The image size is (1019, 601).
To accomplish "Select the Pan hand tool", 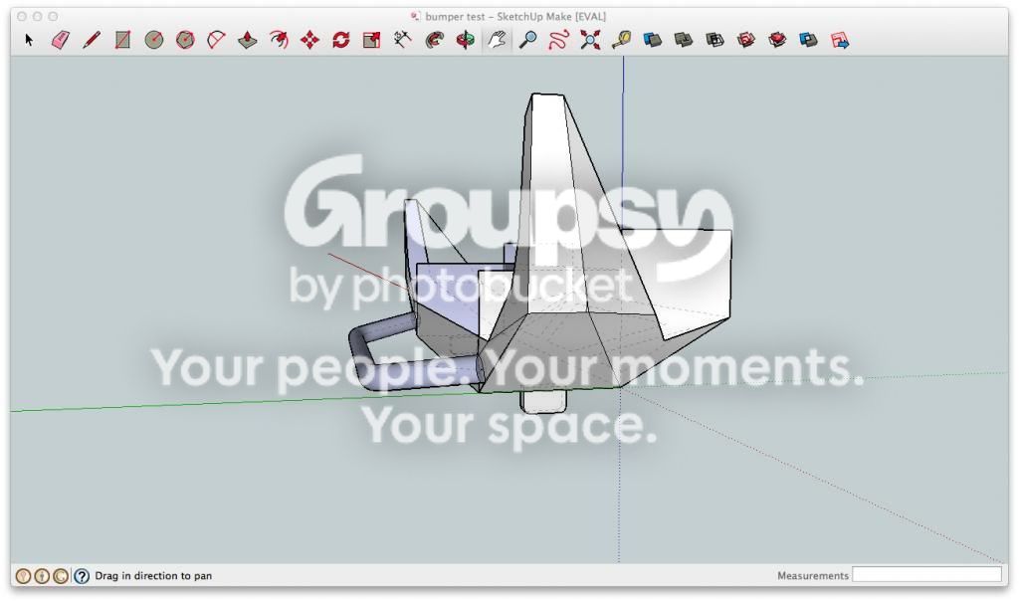I will (497, 40).
